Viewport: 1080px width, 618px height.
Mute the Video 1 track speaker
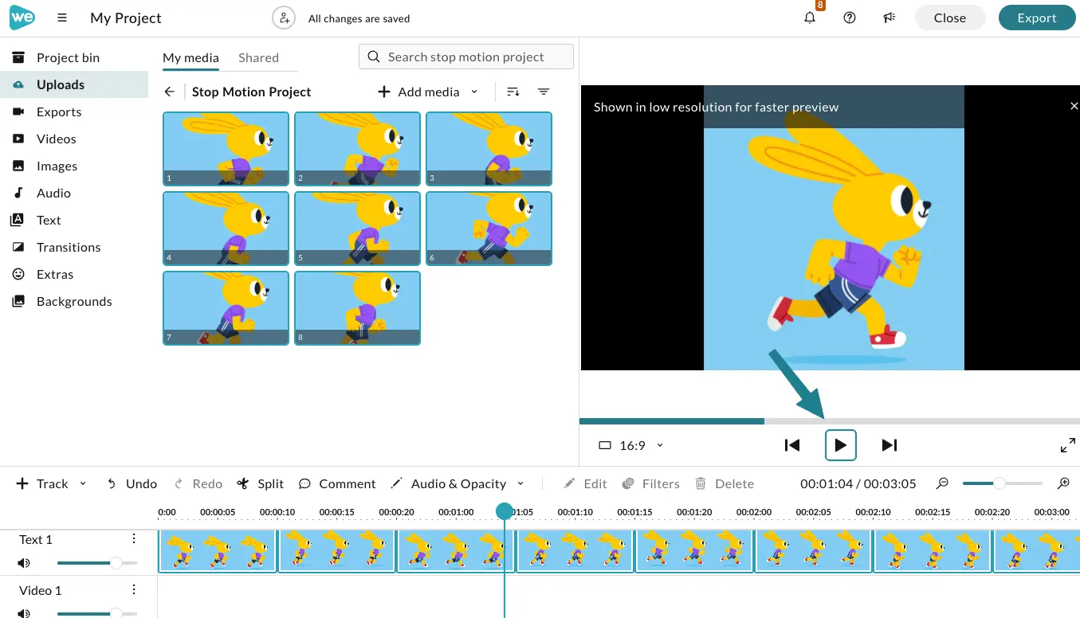(24, 612)
